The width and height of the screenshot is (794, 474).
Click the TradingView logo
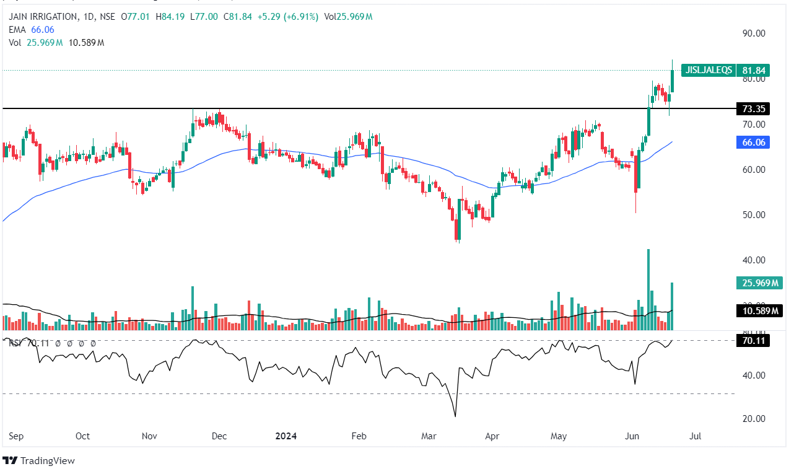[x=38, y=460]
